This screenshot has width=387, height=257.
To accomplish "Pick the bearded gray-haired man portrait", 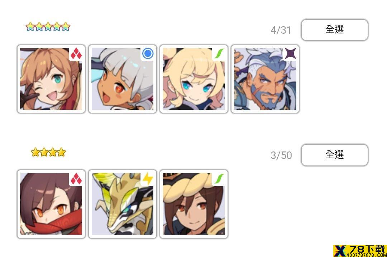I will (265, 79).
